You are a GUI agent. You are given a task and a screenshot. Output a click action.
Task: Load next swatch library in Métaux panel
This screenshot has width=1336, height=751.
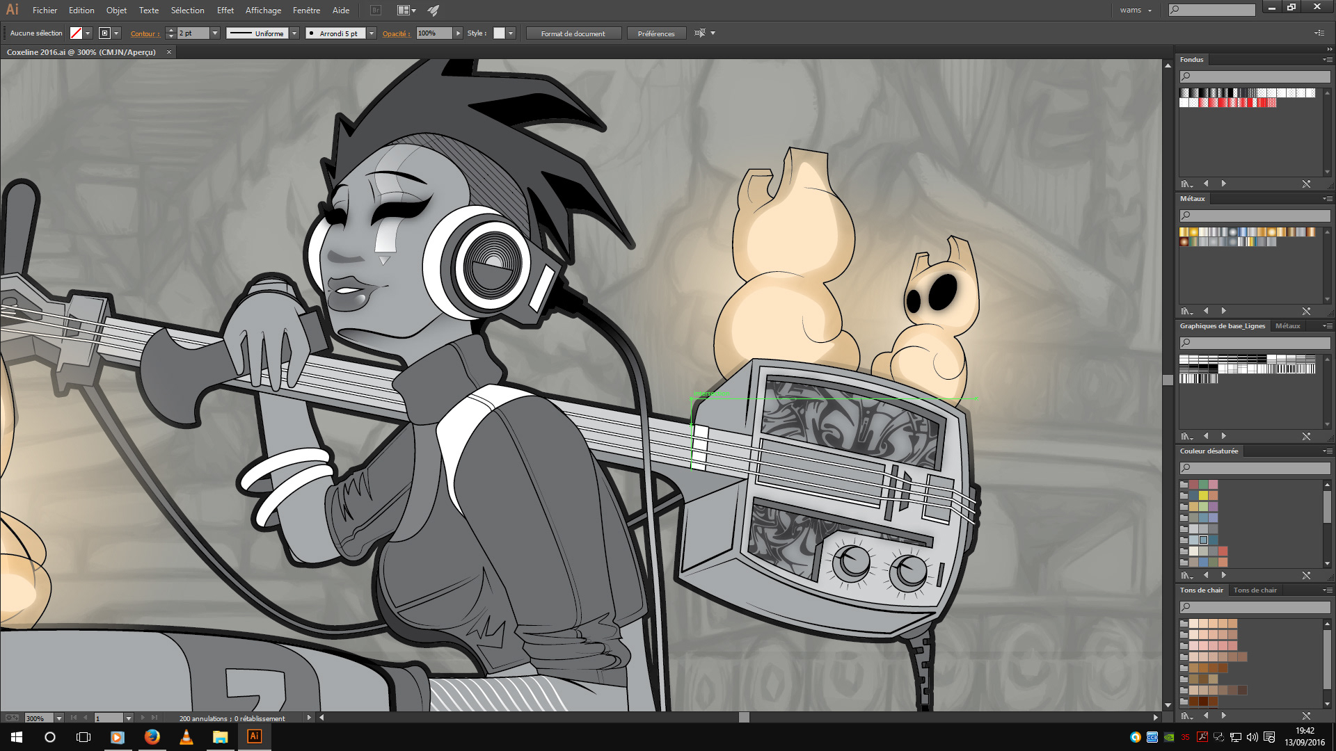tap(1224, 311)
